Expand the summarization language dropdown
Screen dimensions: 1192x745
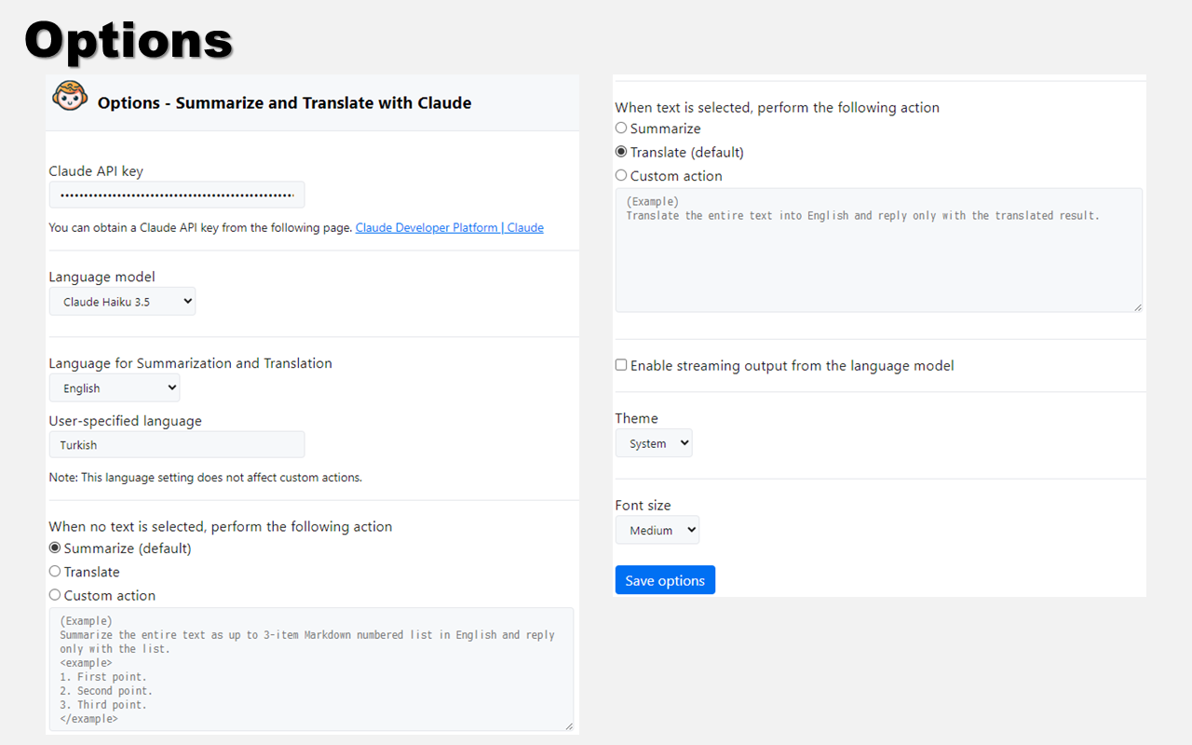tap(115, 388)
